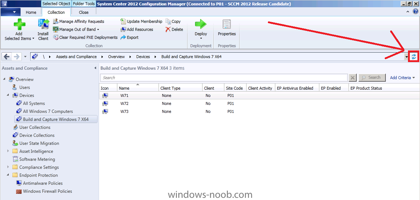Click the Copy ribbon command
The image size is (420, 200).
pos(173,21)
